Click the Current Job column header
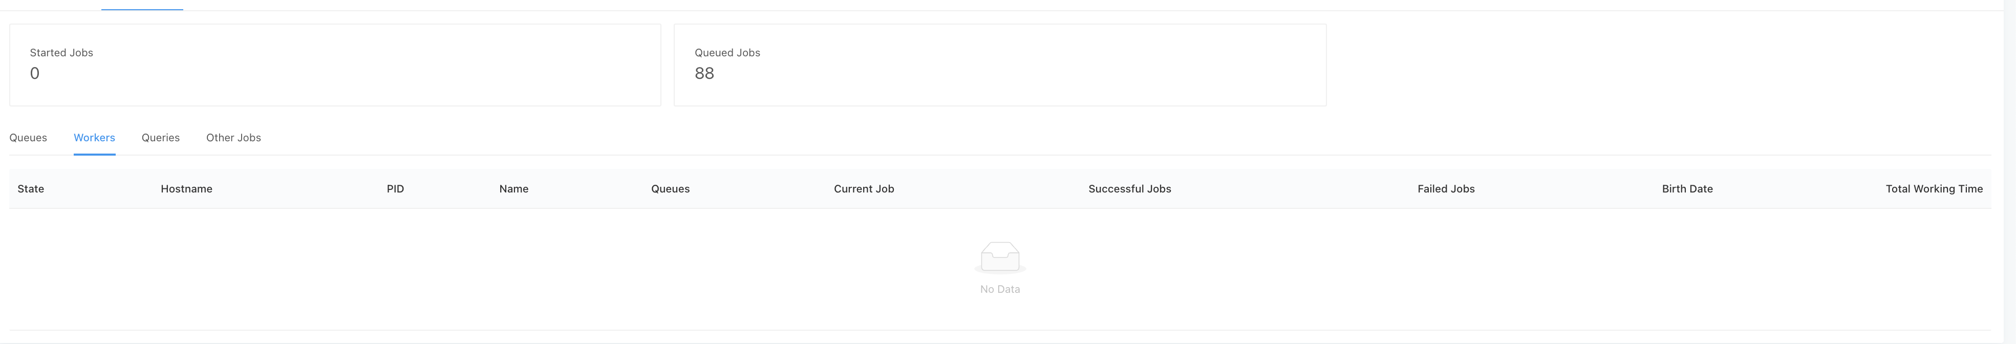Viewport: 2016px width, 344px height. coord(864,189)
